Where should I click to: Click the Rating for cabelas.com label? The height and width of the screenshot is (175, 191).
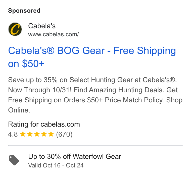[x=44, y=124]
